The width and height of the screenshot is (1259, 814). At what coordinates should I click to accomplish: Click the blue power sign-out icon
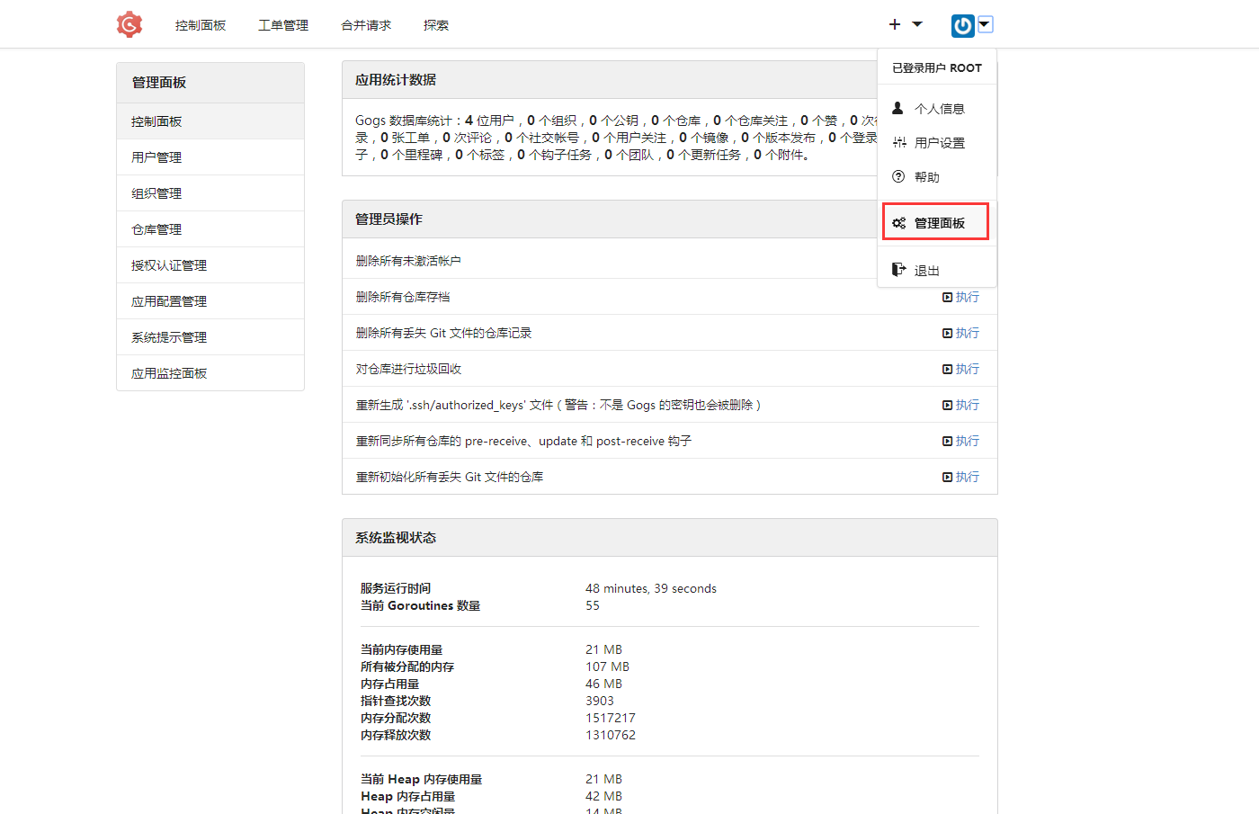point(961,24)
